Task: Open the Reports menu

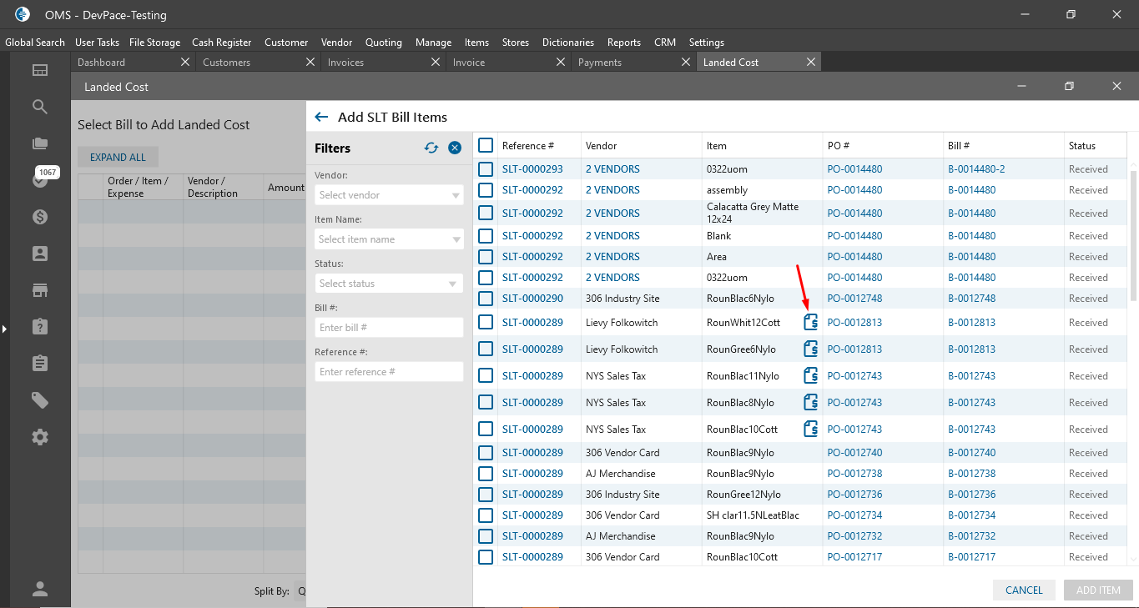Action: [623, 43]
